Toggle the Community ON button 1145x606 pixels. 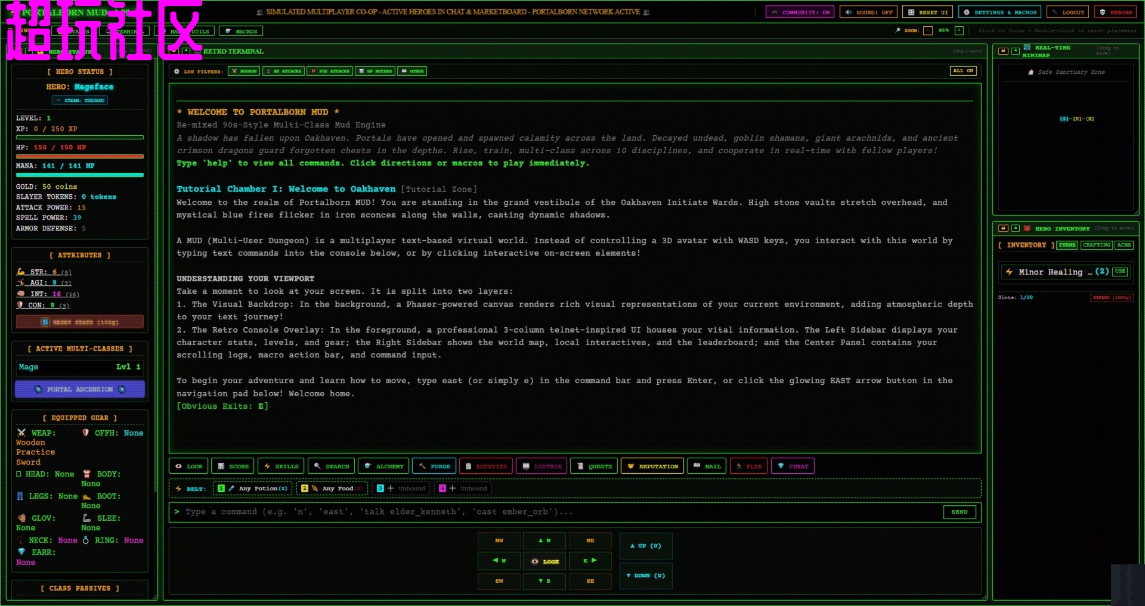pos(799,12)
